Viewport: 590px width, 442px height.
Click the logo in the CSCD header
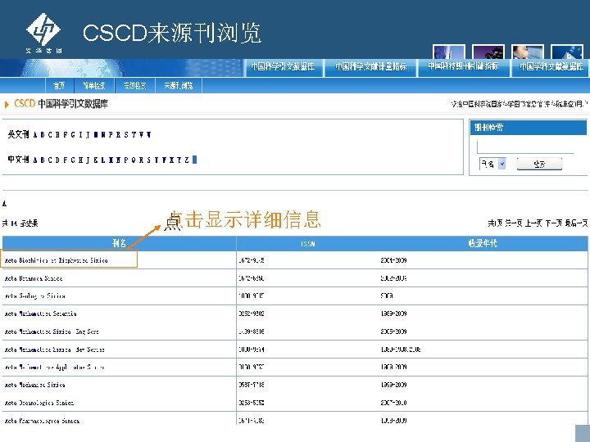43,33
